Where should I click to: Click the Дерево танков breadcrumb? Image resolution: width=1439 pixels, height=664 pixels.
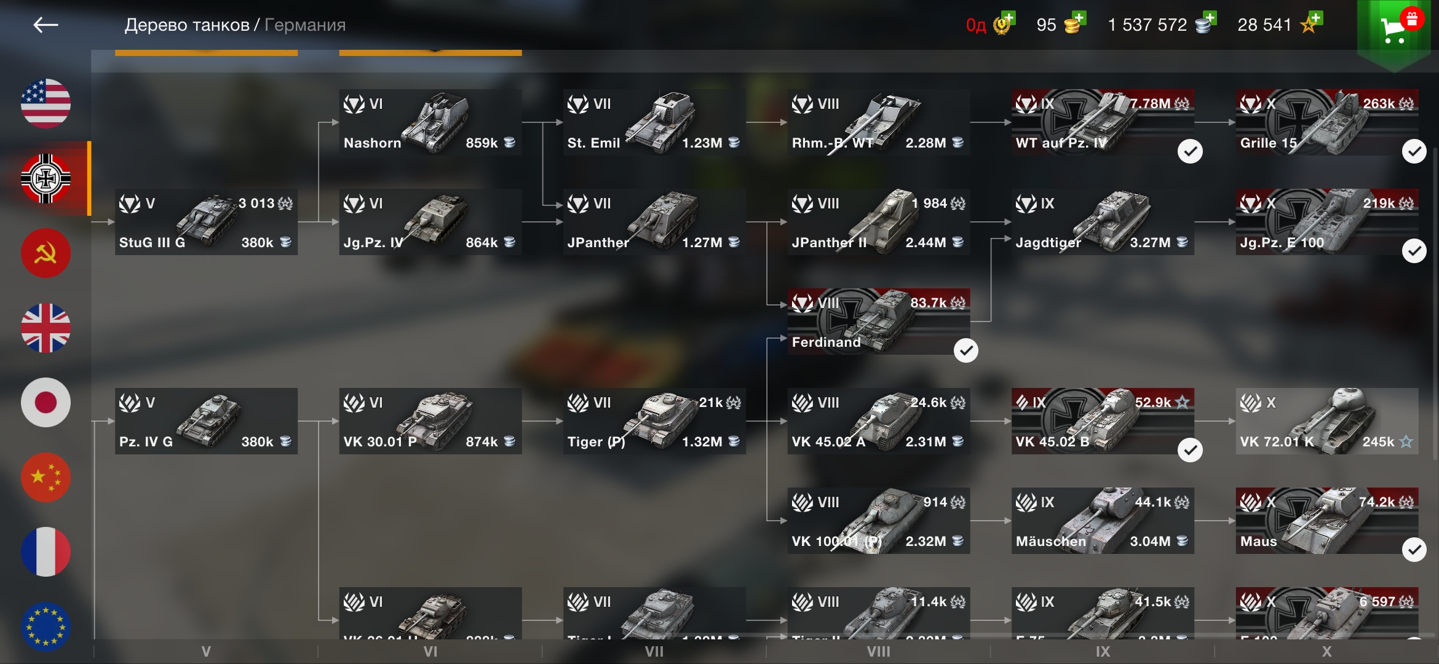(187, 25)
